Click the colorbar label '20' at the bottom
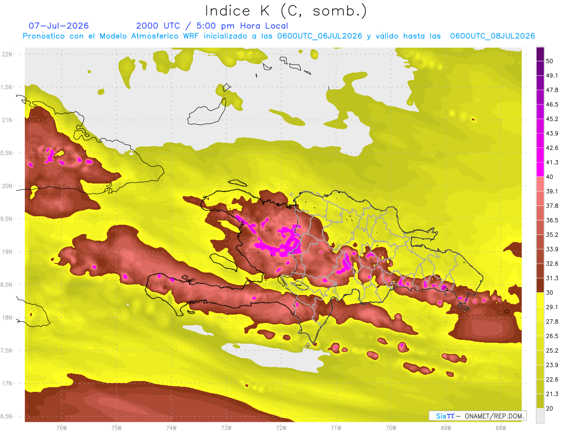 (550, 409)
